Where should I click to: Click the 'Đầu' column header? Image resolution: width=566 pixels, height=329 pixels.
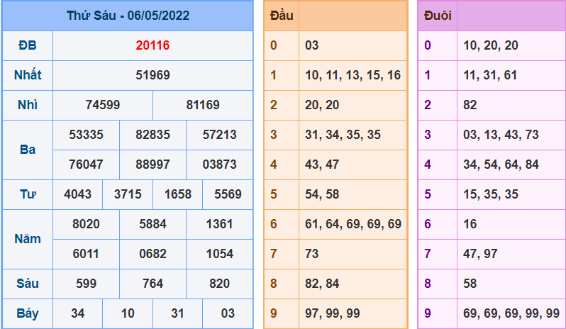pos(282,16)
